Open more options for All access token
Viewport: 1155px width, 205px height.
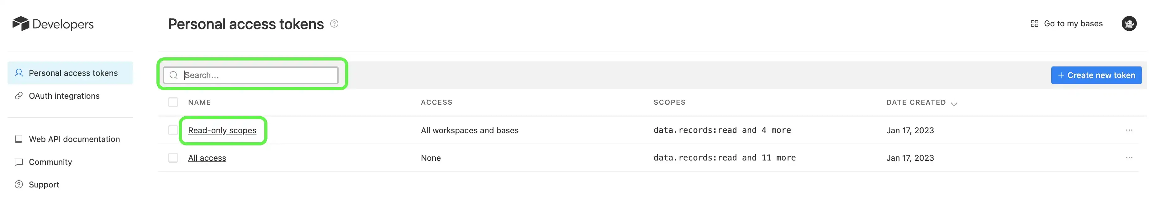[x=1129, y=158]
